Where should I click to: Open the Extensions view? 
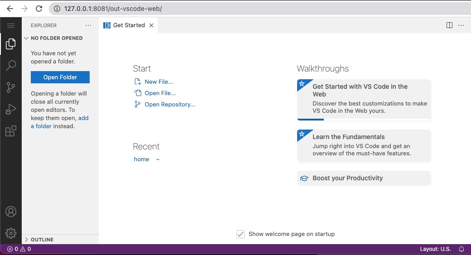(11, 131)
